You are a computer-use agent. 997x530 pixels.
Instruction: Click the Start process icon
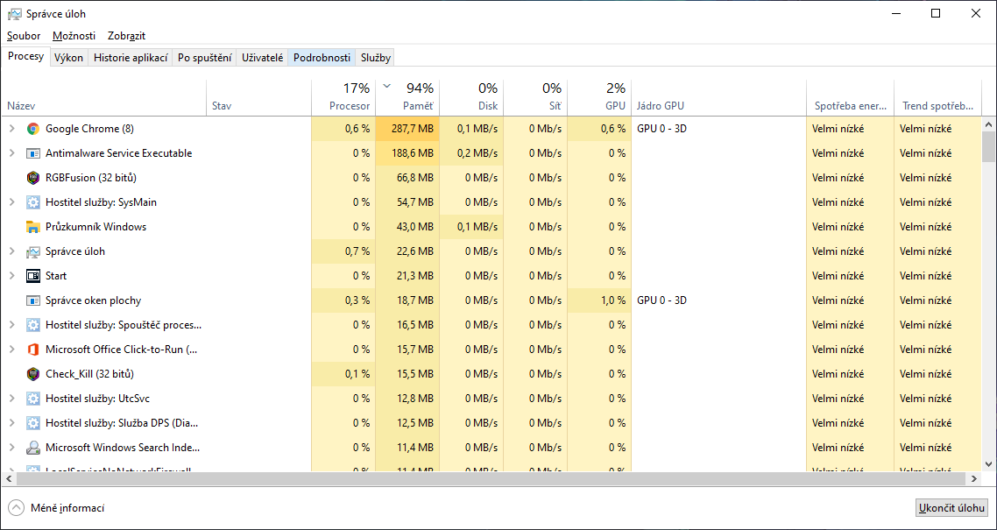pos(33,276)
